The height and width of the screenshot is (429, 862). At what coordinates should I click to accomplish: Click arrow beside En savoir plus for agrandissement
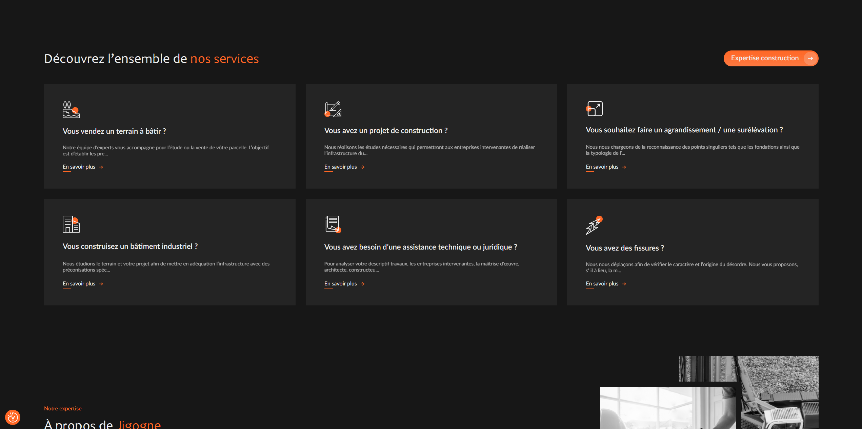(624, 167)
